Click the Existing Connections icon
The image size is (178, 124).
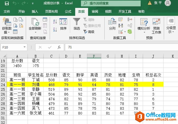click(21, 26)
